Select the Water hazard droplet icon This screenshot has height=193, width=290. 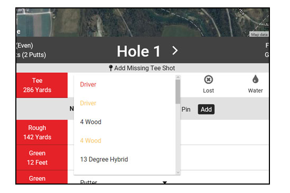(x=256, y=79)
